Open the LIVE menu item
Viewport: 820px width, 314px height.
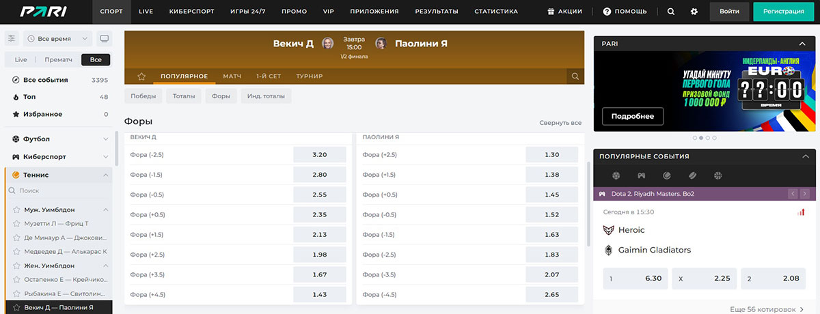point(146,12)
